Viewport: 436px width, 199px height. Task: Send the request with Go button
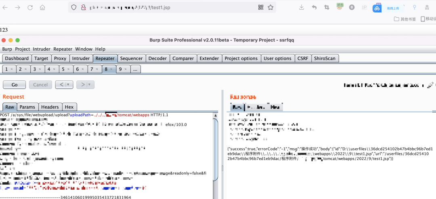click(15, 85)
